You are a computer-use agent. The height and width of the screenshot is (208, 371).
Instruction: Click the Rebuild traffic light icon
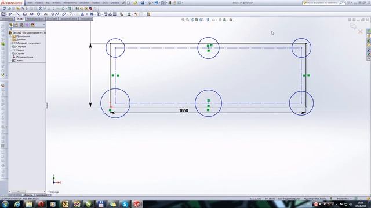coord(170,3)
